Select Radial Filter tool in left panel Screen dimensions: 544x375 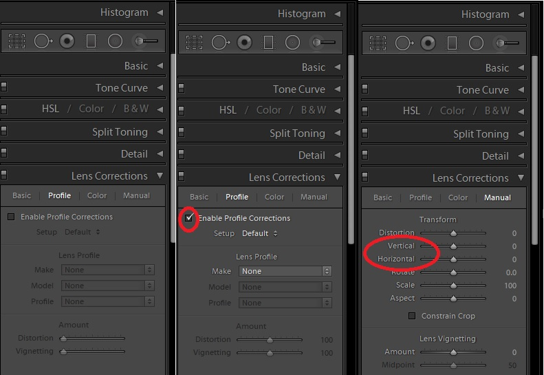click(115, 41)
